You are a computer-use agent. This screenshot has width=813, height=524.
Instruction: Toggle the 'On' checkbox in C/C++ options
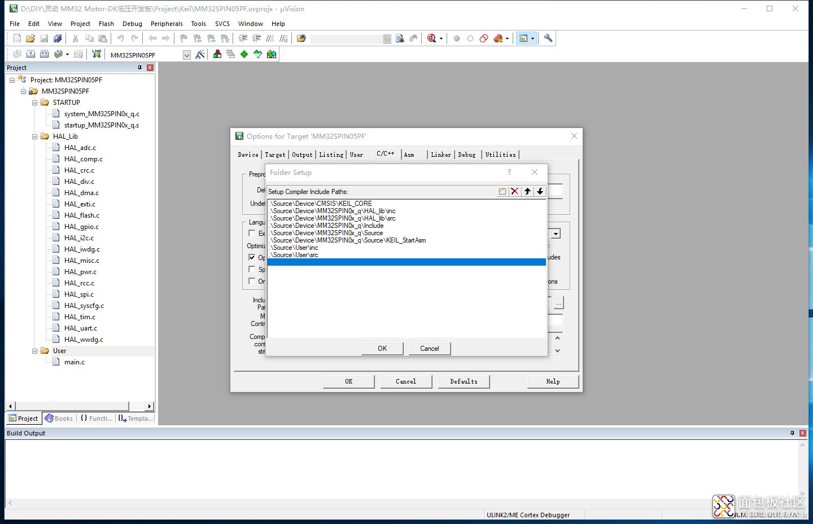252,281
